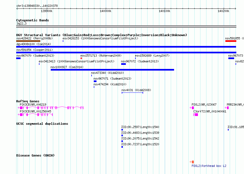
Task: Click the nsv428422 (Perry2008b) label
Action: click(x=35, y=38)
